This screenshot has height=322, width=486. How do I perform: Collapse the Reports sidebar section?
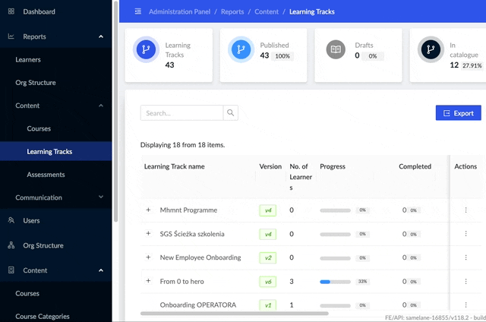click(x=101, y=36)
